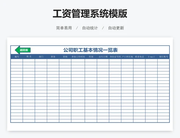
Task: Select the 职务 column header
Action: point(53,57)
